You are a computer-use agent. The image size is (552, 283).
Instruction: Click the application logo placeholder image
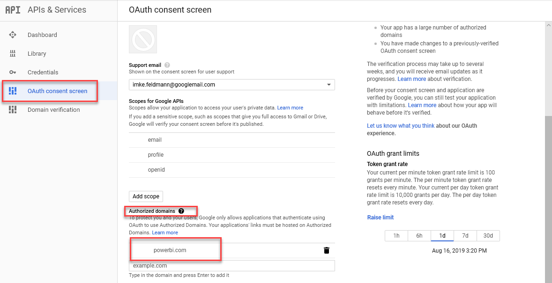pos(143,39)
